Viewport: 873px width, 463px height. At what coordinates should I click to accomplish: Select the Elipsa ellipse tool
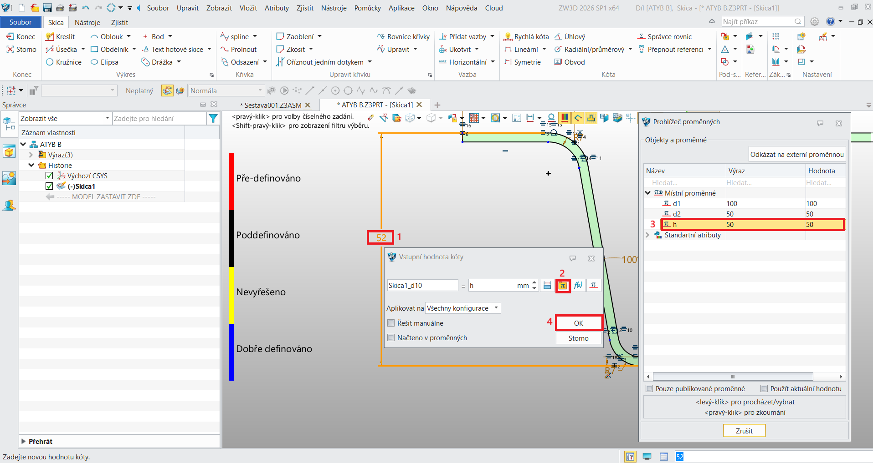coord(104,62)
